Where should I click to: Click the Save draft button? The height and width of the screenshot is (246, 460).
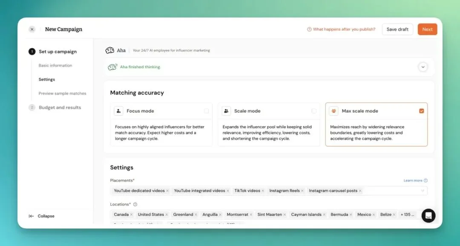tap(397, 29)
